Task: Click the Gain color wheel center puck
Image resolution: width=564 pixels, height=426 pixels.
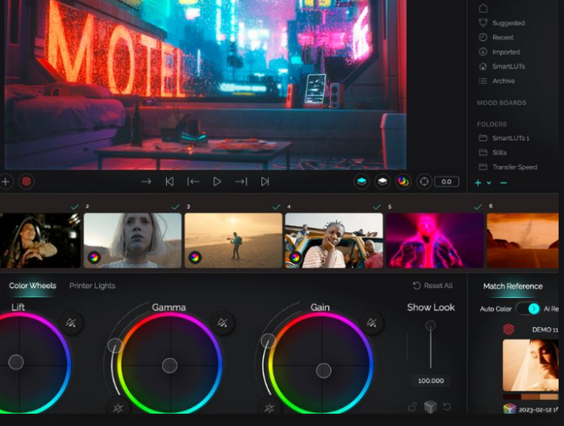Action: click(x=323, y=371)
